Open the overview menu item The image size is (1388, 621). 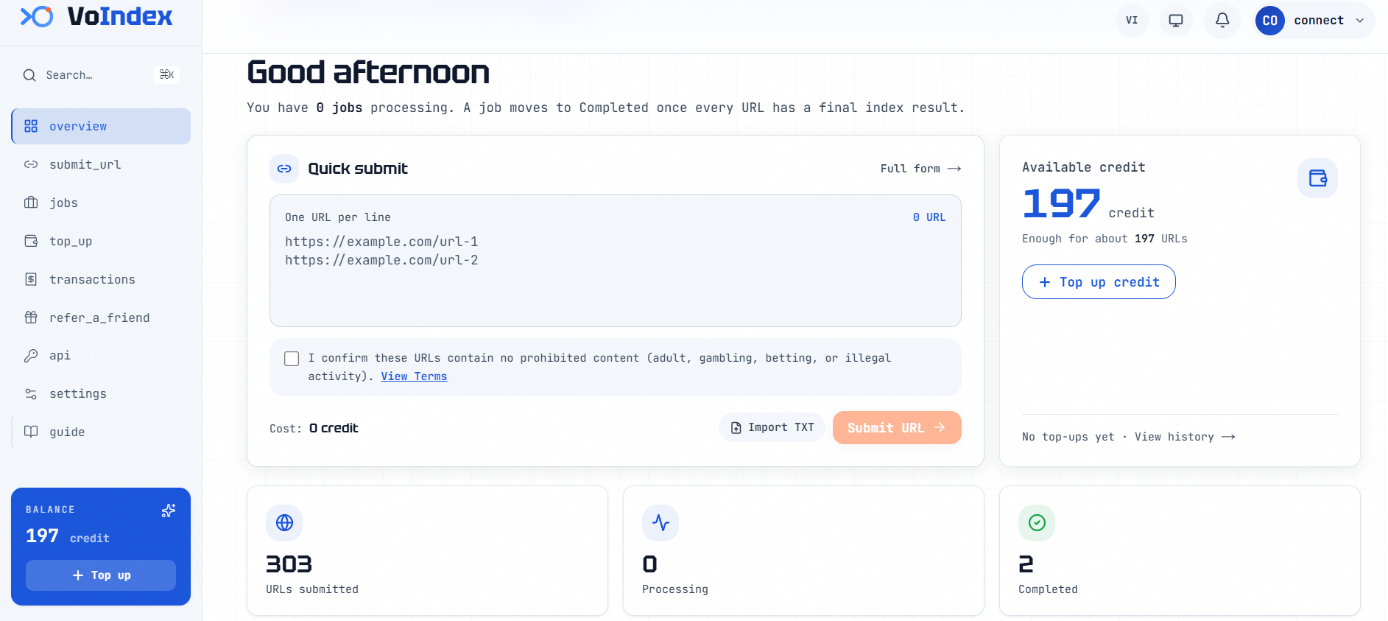(101, 127)
